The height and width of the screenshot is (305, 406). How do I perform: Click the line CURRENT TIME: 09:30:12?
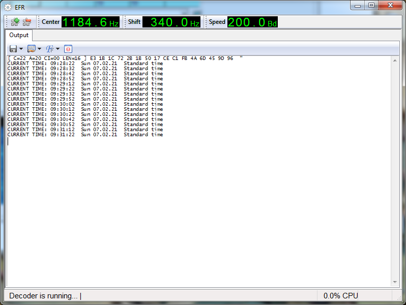coord(85,109)
